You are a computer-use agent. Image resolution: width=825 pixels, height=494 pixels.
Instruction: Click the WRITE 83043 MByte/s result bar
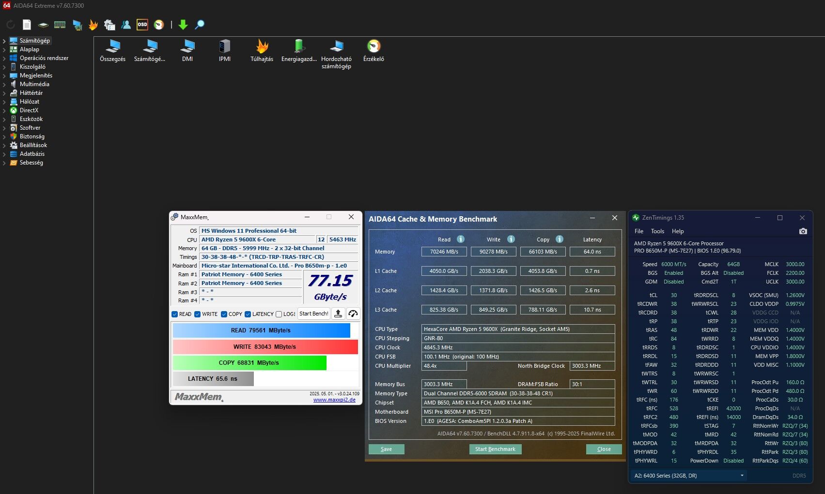tap(265, 347)
